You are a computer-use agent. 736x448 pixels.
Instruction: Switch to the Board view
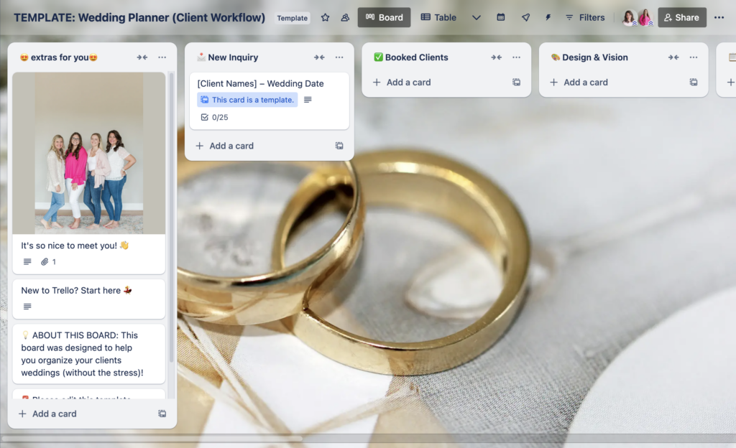pos(384,17)
